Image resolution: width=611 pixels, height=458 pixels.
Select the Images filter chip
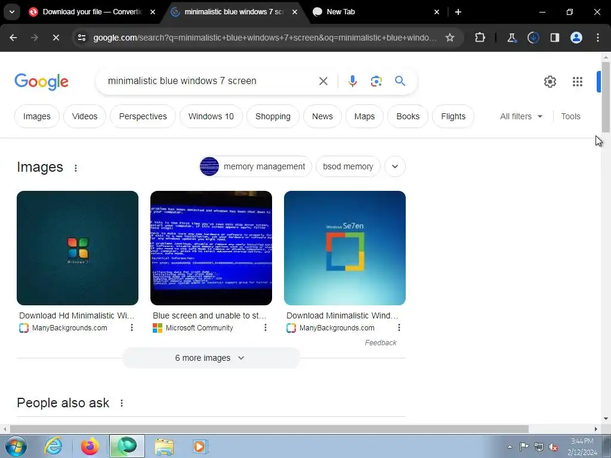tap(36, 116)
